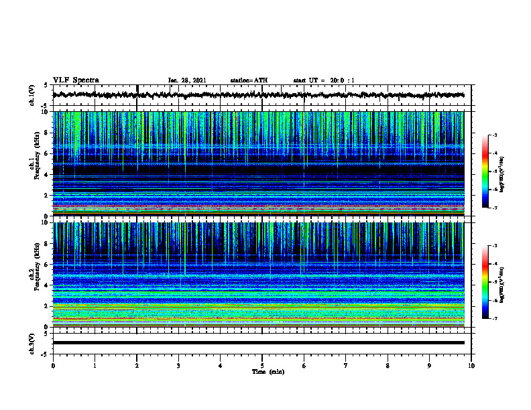Click the "Time (min)" axis title
This screenshot has height=410, width=531.
[x=268, y=372]
